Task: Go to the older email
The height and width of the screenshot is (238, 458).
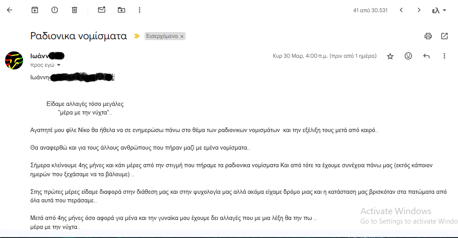Action: [x=419, y=10]
